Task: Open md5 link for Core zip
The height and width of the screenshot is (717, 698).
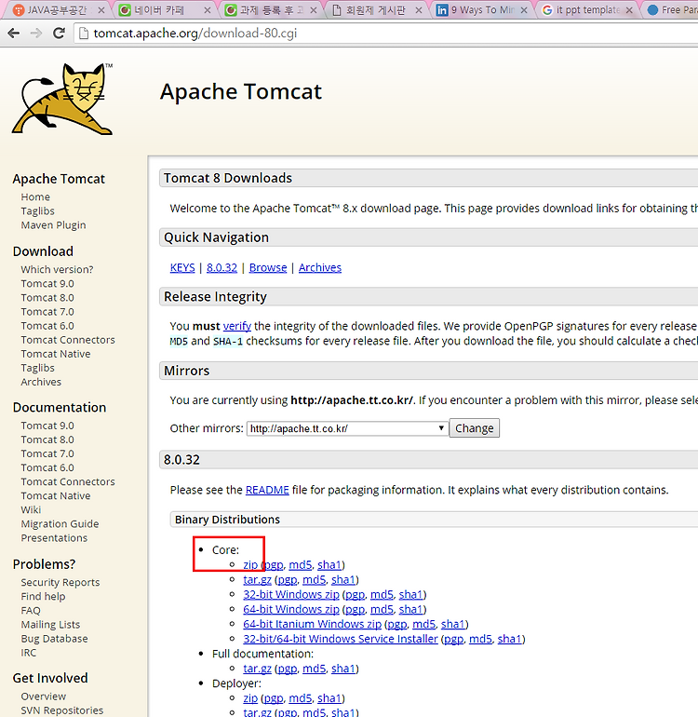Action: tap(300, 564)
